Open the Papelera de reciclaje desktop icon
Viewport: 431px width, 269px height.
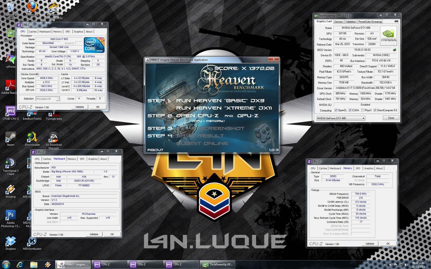click(x=11, y=11)
